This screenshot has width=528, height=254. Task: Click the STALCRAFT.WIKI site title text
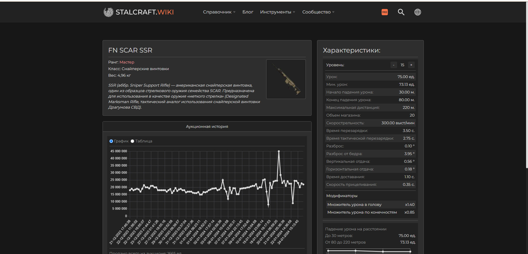[x=144, y=12]
